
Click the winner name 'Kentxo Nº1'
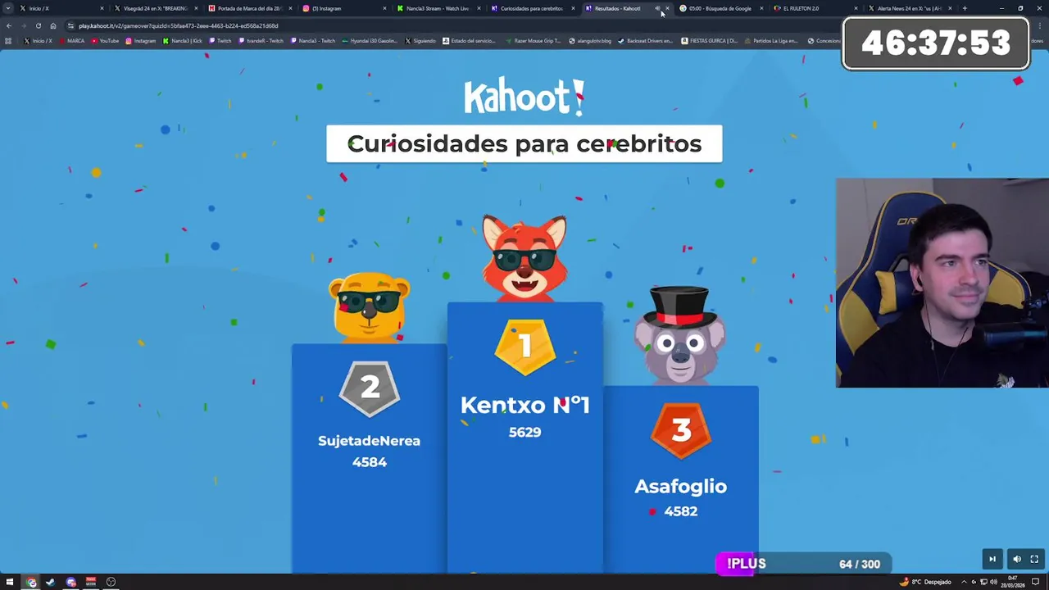click(524, 405)
